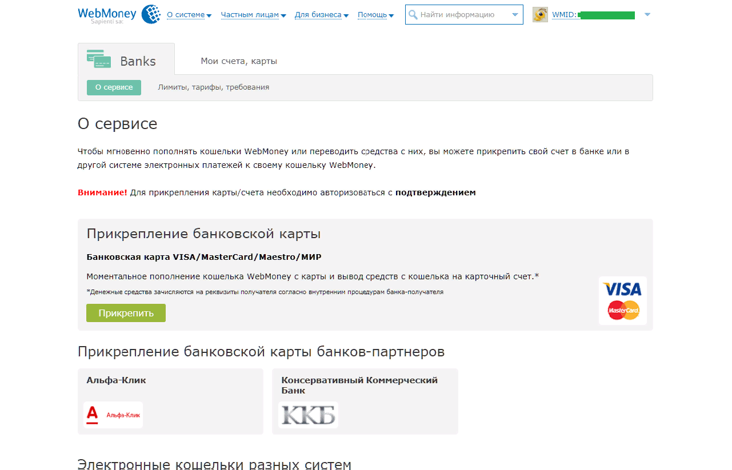Screen dimensions: 732x470
Task: Expand the WMID account dropdown arrow
Action: [647, 15]
